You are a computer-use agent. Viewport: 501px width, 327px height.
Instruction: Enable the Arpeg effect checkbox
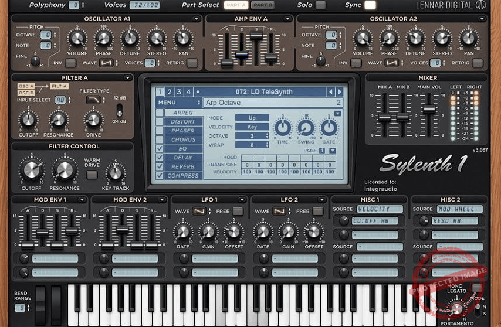160,113
